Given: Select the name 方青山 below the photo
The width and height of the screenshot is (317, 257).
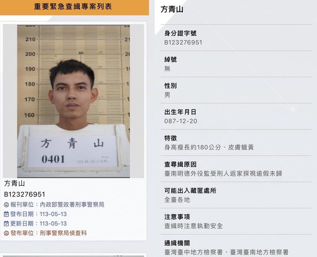Looking at the screenshot, I should point(14,183).
